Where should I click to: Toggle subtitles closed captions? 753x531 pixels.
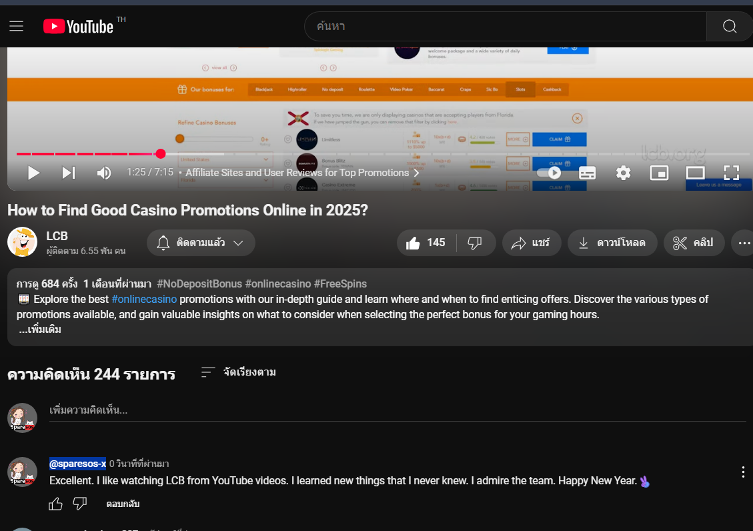(x=587, y=173)
